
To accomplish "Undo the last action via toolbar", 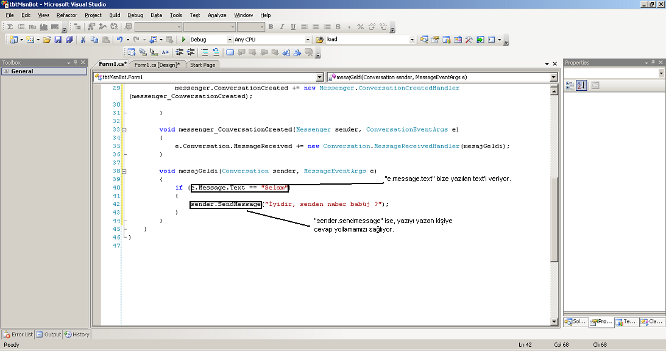I will (x=120, y=40).
